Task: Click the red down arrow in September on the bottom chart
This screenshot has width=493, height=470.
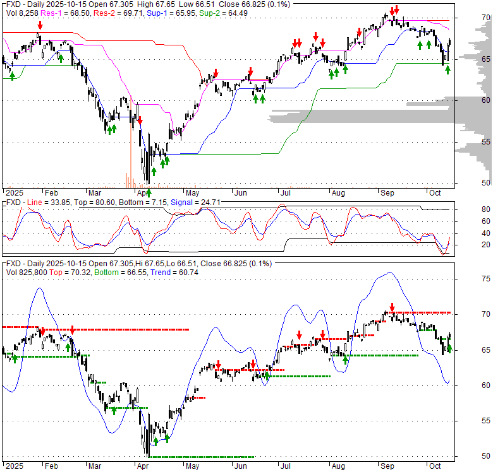Action: pyautogui.click(x=391, y=307)
